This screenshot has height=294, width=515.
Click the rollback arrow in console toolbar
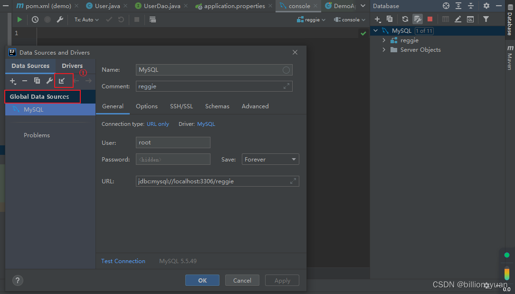pyautogui.click(x=121, y=19)
